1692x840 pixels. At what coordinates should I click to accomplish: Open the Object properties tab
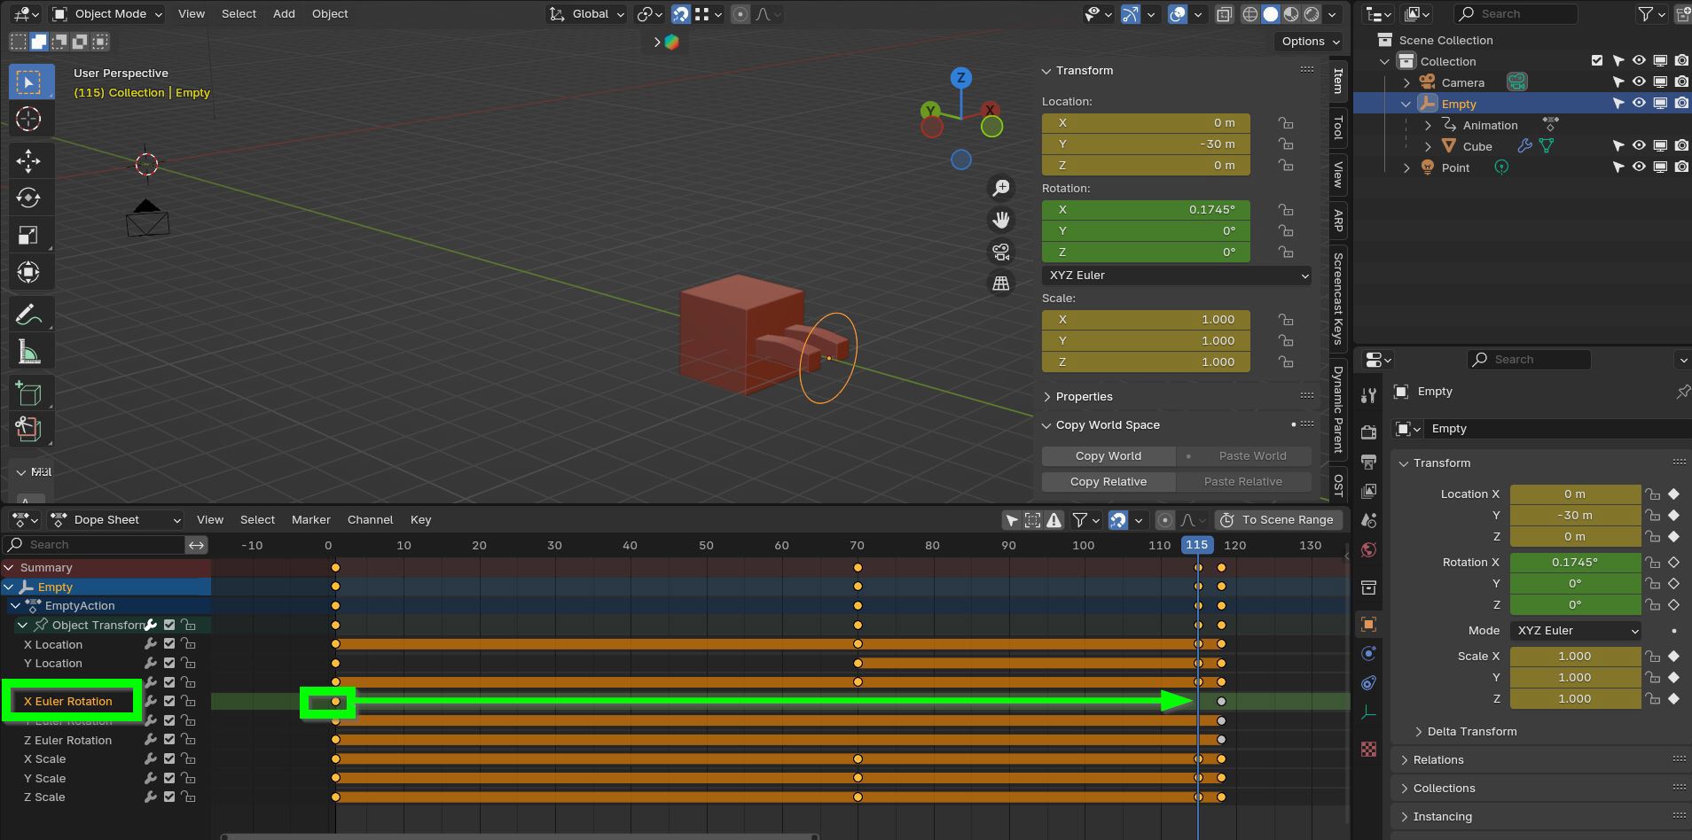[x=1368, y=625]
